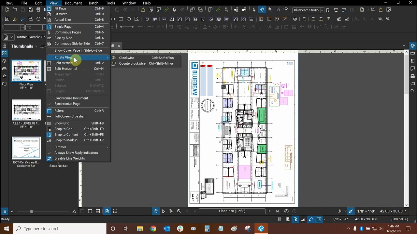Click the Print icon in the toolbar
Viewport: 417px width, 234px height.
click(38, 10)
